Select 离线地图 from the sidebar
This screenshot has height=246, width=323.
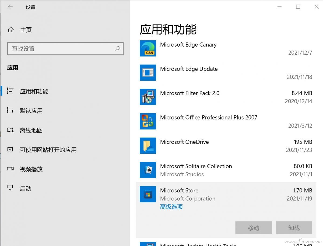pyautogui.click(x=31, y=130)
